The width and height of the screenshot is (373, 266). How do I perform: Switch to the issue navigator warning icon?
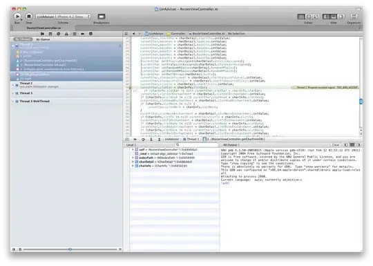pyautogui.click(x=66, y=34)
